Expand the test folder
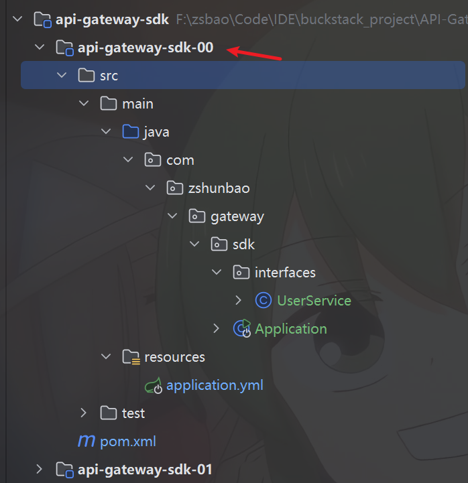 click(x=83, y=413)
